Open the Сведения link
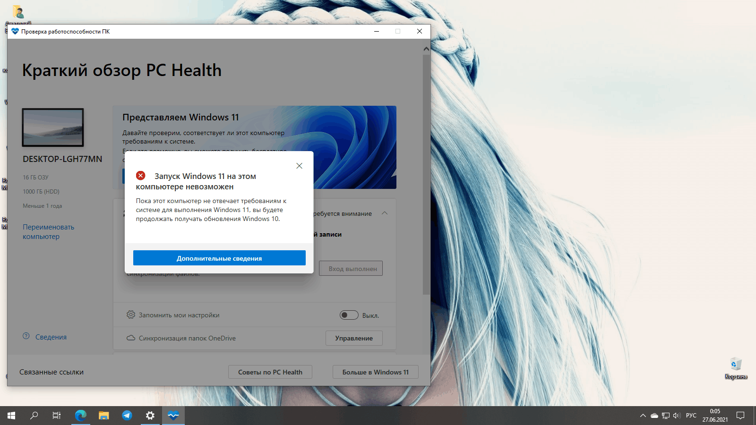Screen dimensions: 756x425 (51, 337)
